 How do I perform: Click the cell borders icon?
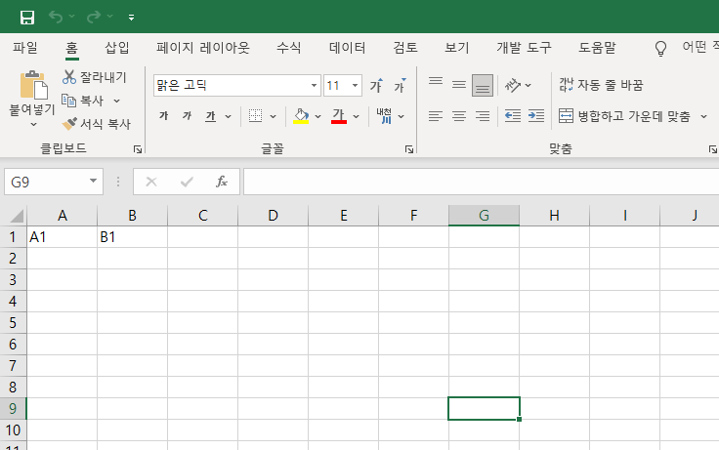coord(255,116)
